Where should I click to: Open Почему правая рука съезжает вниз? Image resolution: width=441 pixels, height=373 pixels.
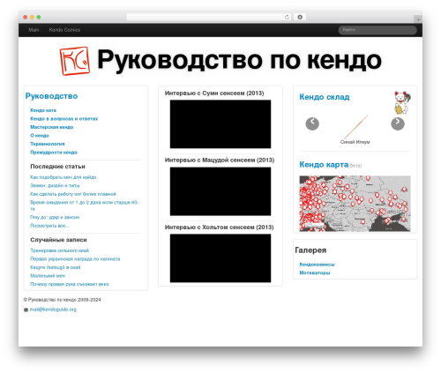pos(70,284)
